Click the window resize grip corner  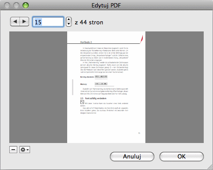point(210,167)
